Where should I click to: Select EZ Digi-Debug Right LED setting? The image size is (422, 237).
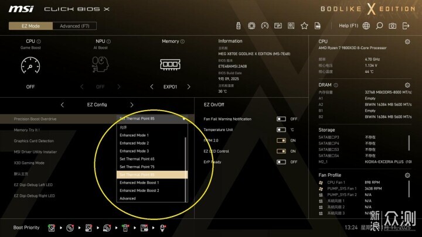(x=34, y=195)
